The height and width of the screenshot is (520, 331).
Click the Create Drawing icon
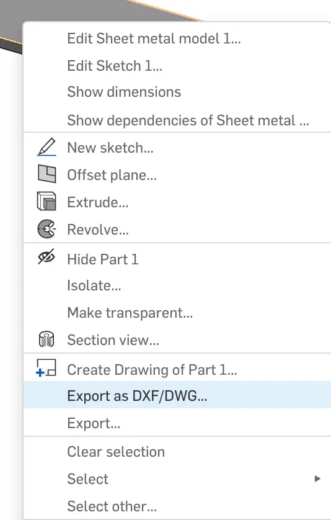46,368
